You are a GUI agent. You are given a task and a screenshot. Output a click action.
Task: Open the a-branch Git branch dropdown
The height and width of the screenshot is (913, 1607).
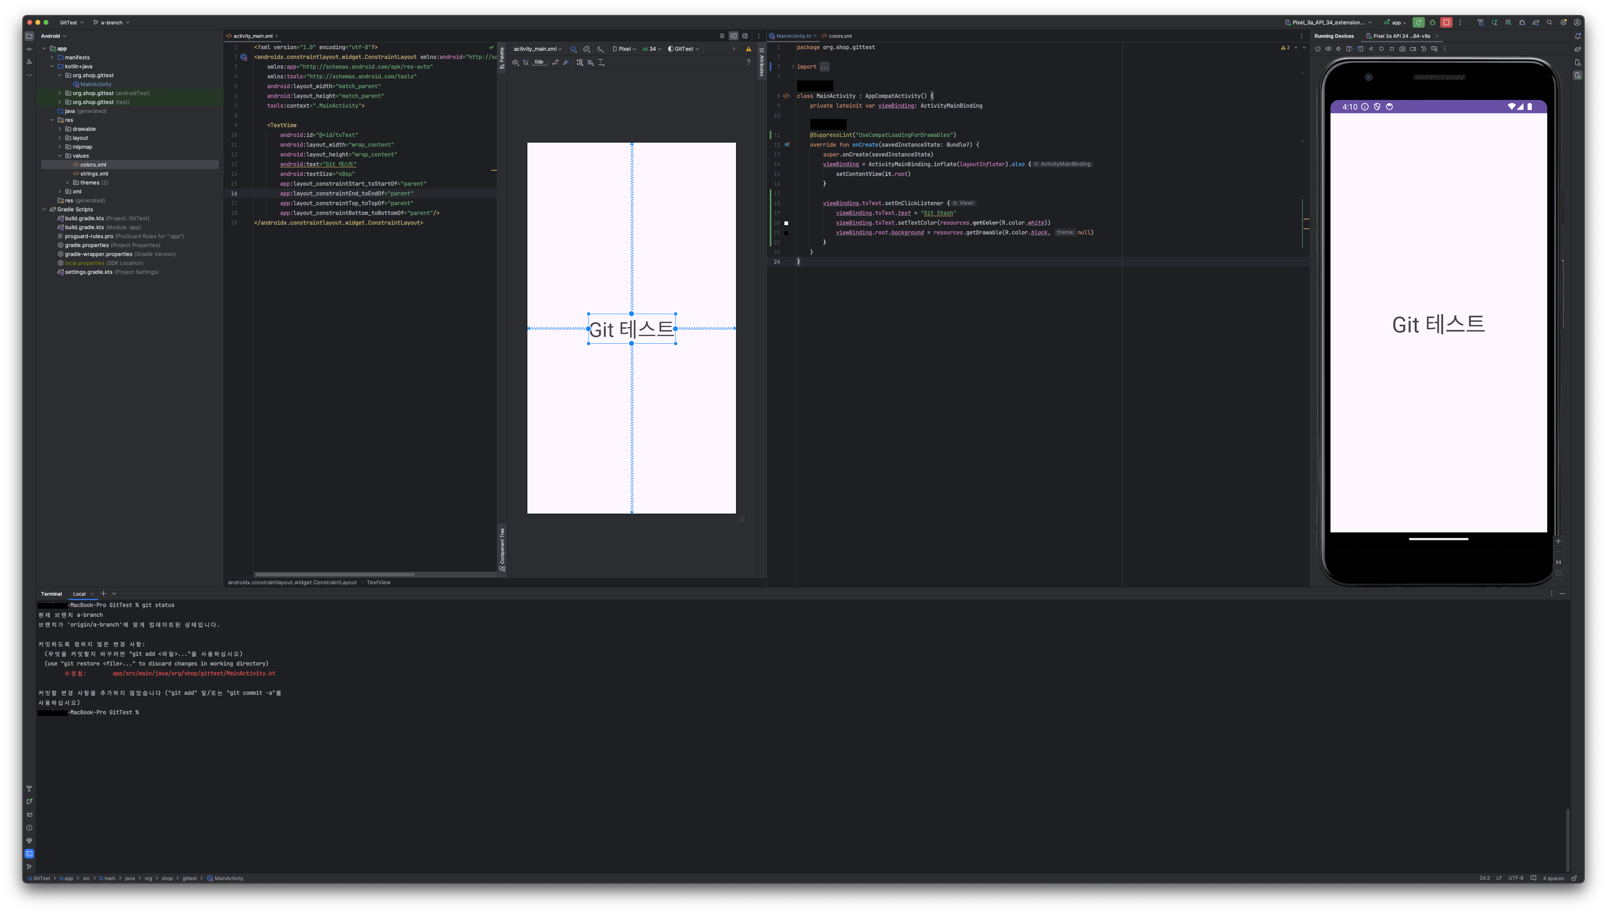point(112,23)
